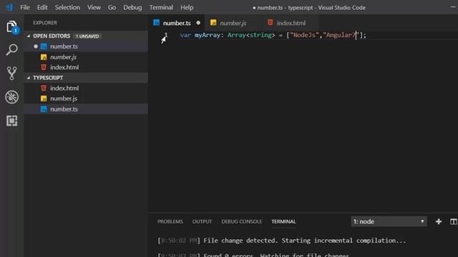The height and width of the screenshot is (257, 458).
Task: Open the Extensions view
Action: pos(11,121)
